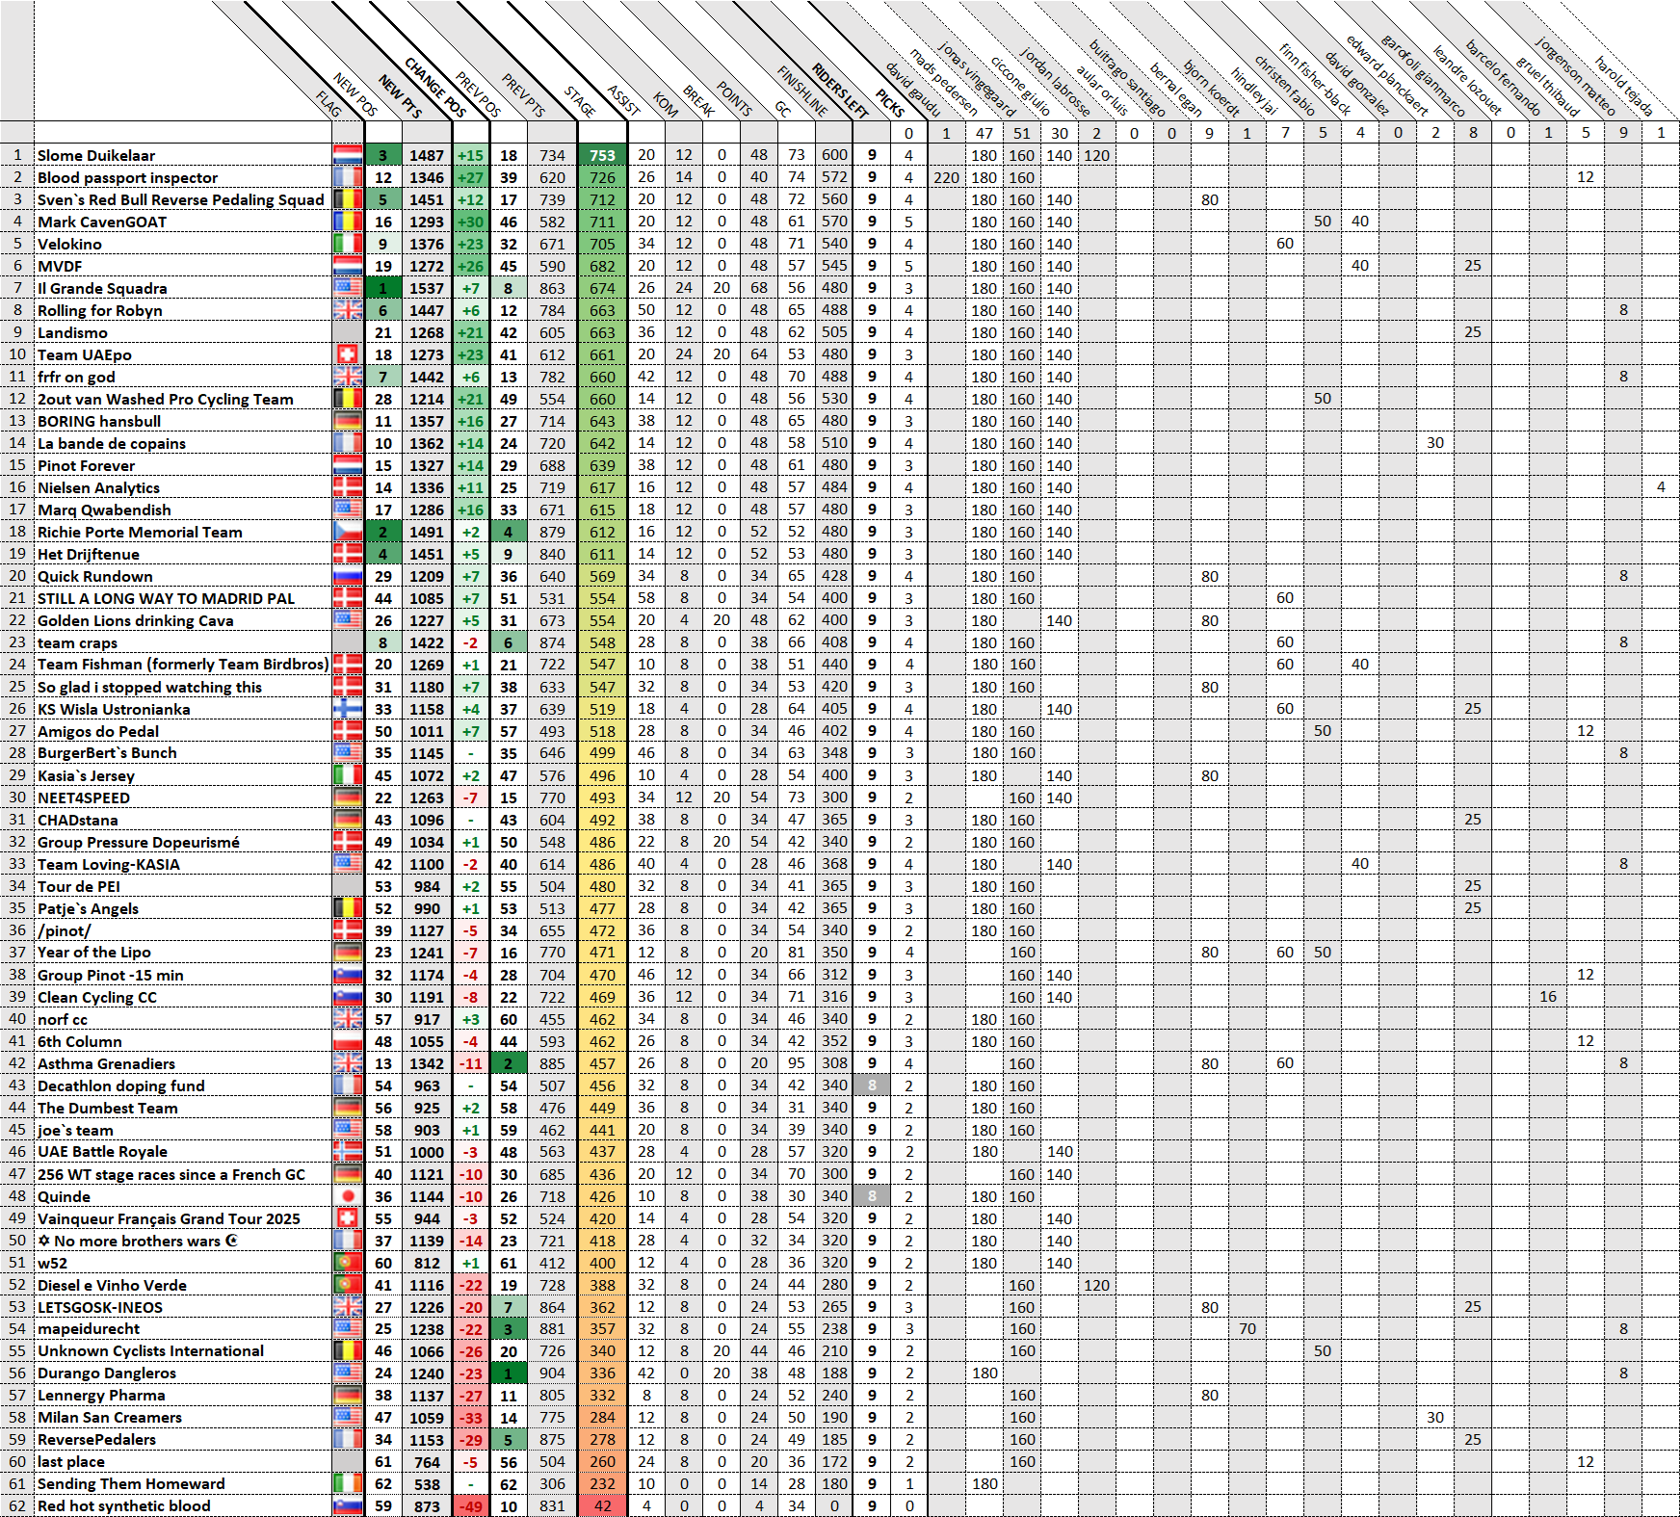Click the 70 pick value in mapeidurecht row

1247,1329
